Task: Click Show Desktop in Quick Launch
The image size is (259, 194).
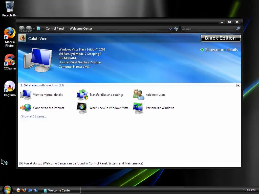Action: tap(30, 190)
